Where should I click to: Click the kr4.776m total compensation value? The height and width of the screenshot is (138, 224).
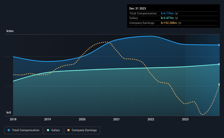pos(167,13)
